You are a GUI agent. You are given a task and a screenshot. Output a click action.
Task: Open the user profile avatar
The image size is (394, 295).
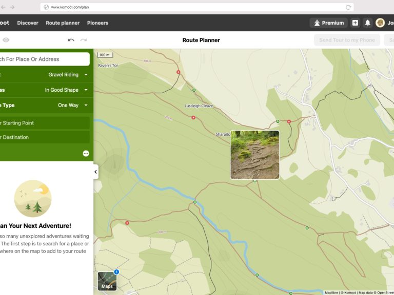point(380,23)
